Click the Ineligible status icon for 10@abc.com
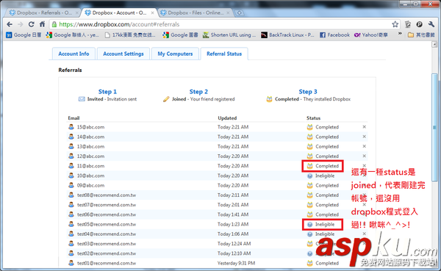Image resolution: width=441 pixels, height=271 pixels. click(309, 176)
